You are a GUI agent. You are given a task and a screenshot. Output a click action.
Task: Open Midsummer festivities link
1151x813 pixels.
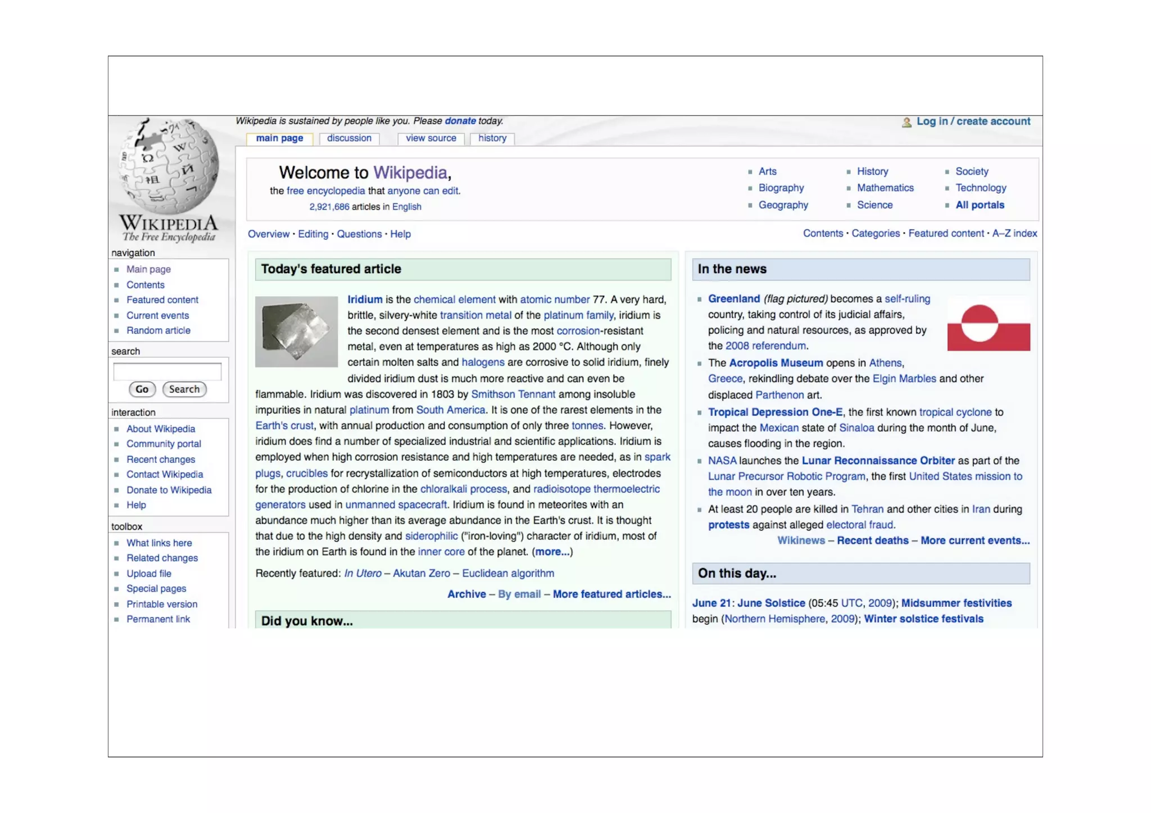click(x=957, y=603)
